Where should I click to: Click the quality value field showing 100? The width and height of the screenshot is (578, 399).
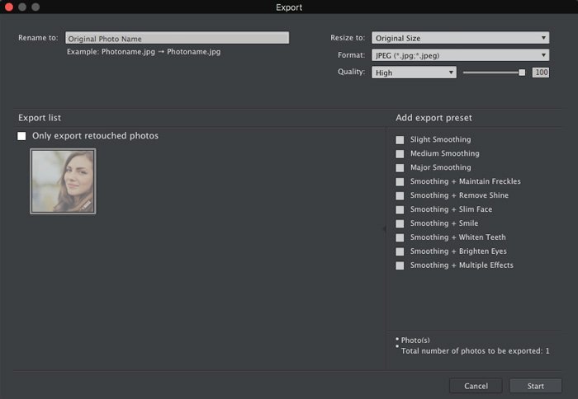pyautogui.click(x=541, y=73)
